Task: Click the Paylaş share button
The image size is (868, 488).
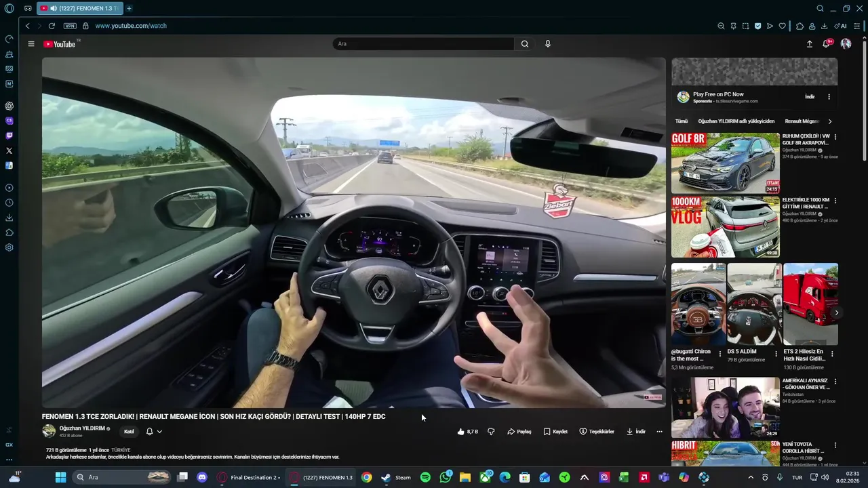Action: tap(519, 432)
